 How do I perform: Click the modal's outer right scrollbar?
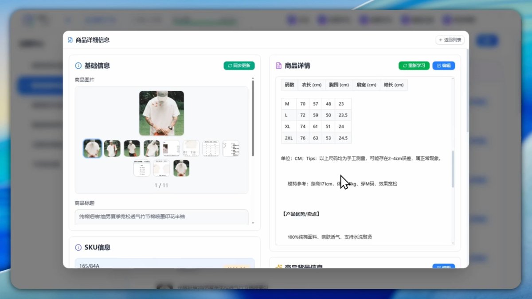tap(467, 92)
